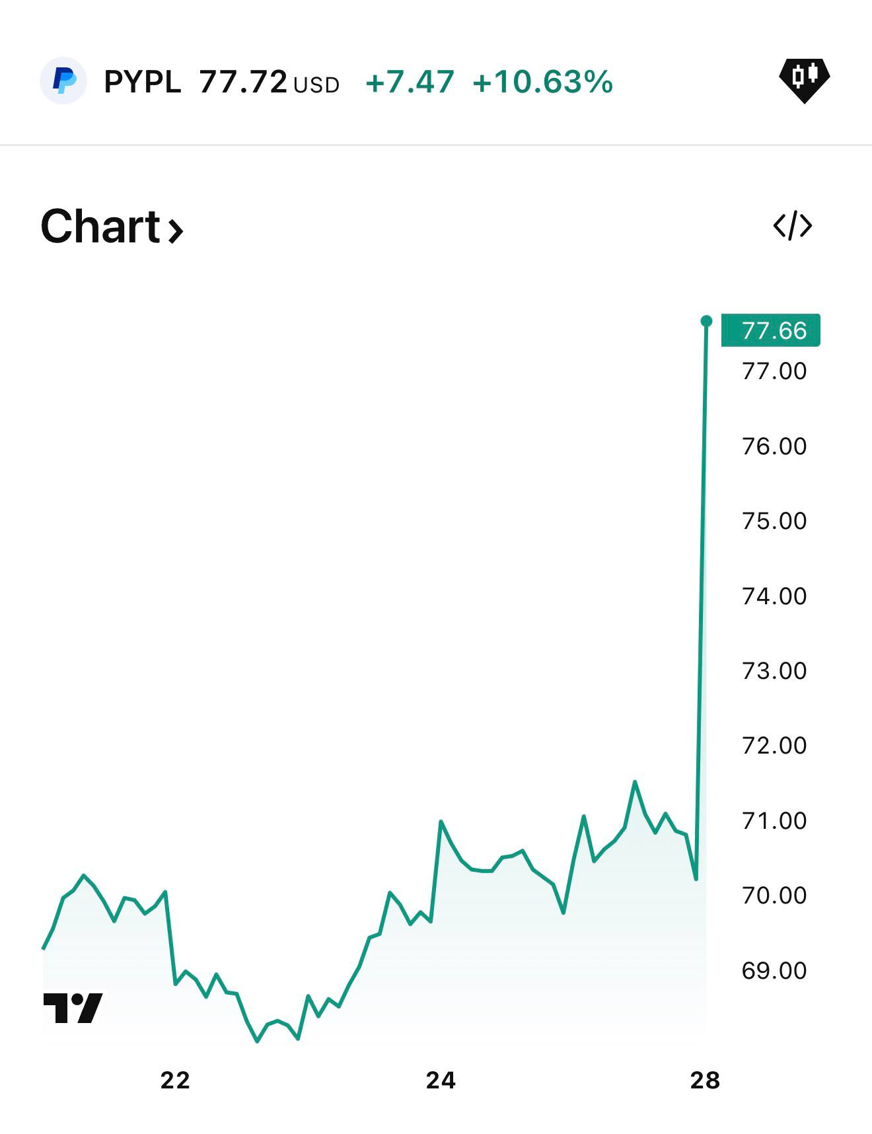This screenshot has width=872, height=1134.
Task: Click the 76.00 price axis label
Action: [x=774, y=446]
